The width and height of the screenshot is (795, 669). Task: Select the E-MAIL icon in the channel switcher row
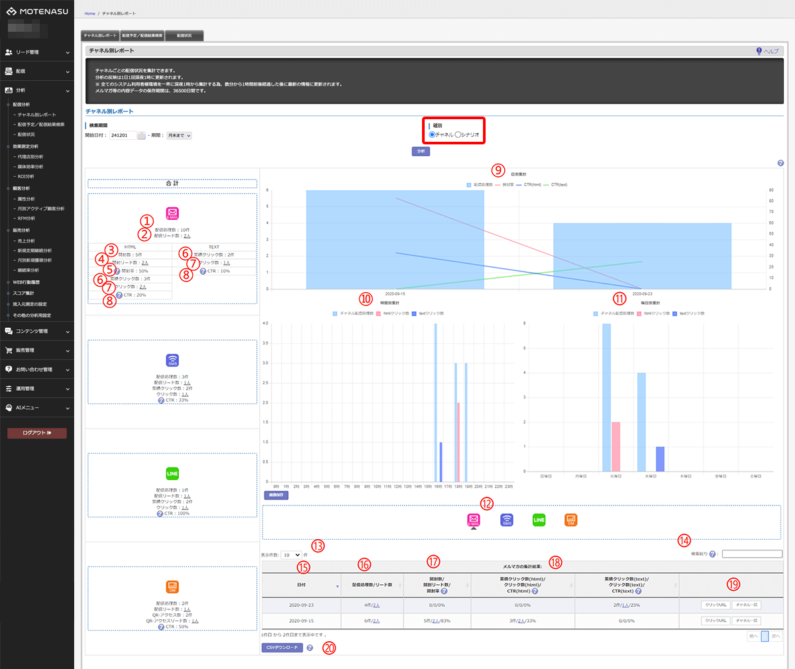(x=473, y=520)
